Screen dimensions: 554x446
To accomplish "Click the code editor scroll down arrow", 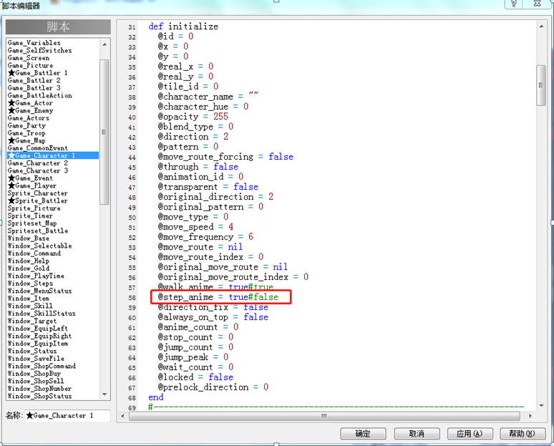I will click(x=541, y=406).
